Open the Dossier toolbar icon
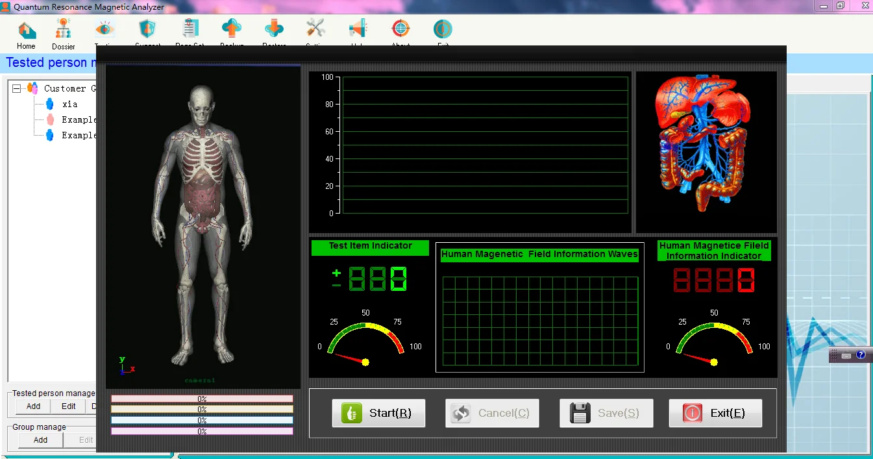 point(63,31)
